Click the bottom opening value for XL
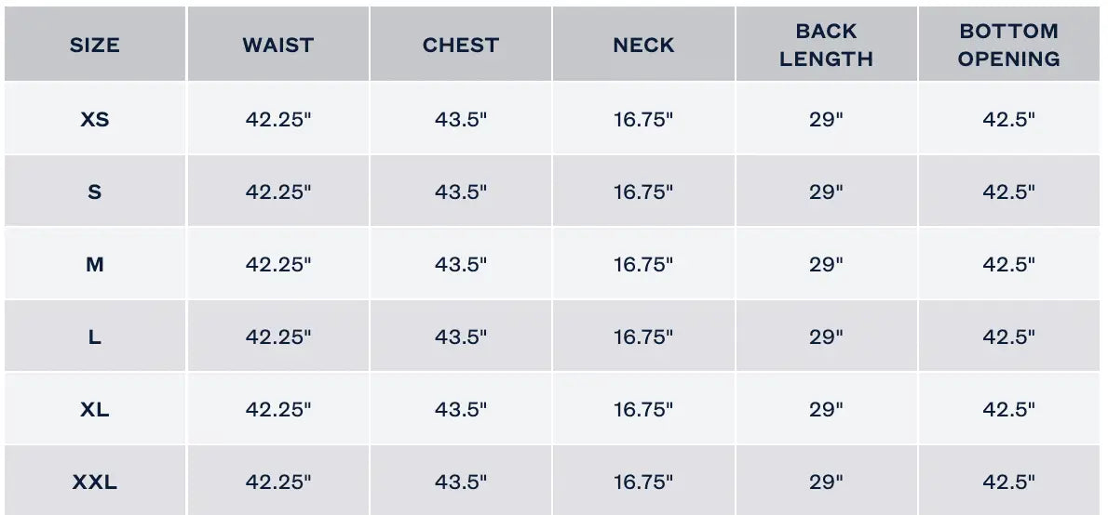 (x=1009, y=409)
